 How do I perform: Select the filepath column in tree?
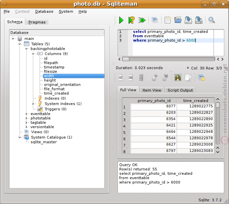click(51, 63)
